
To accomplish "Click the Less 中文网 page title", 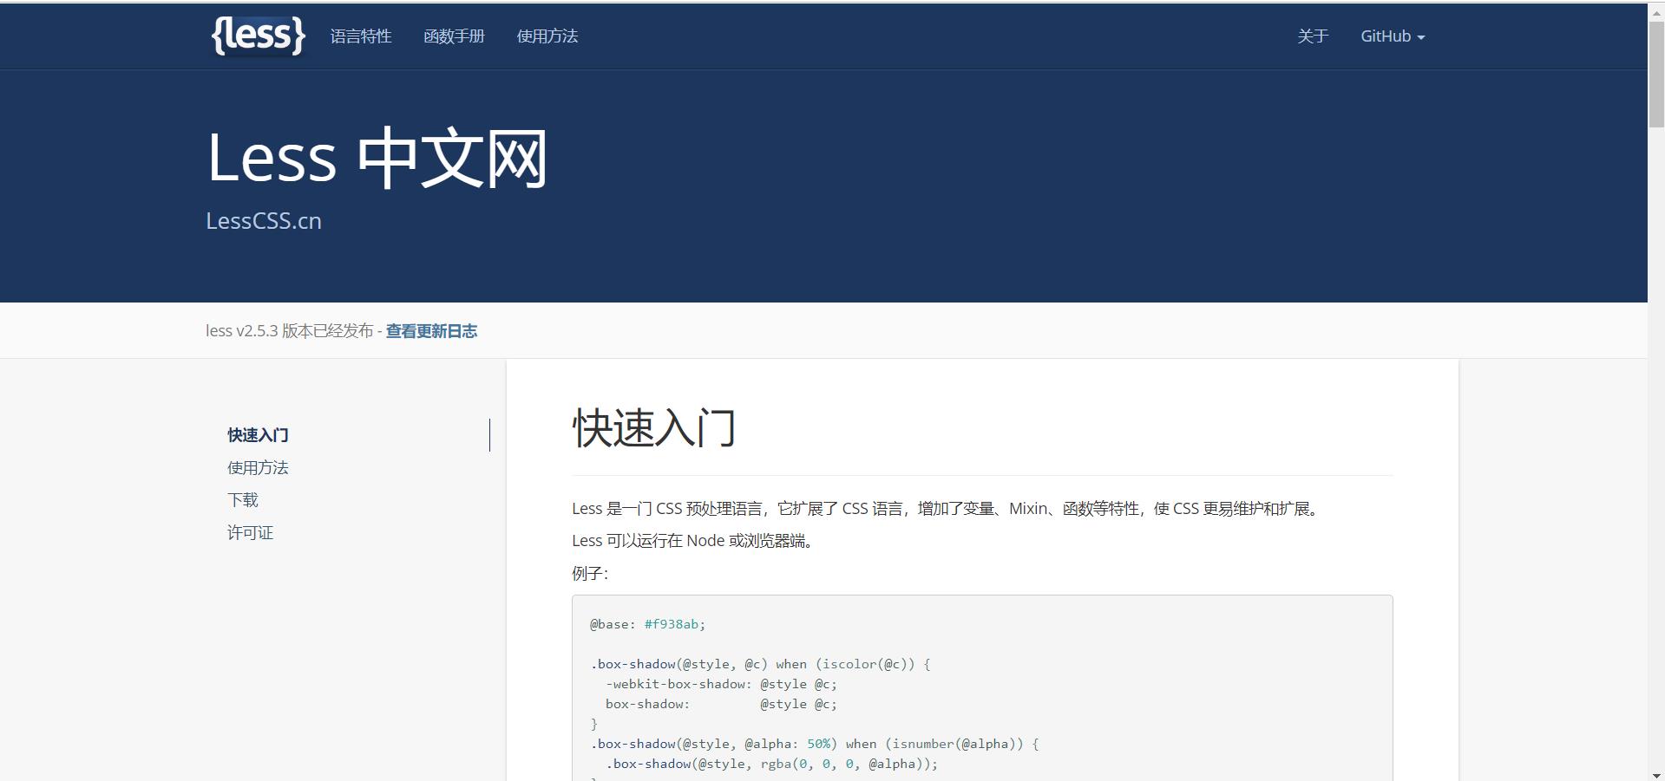I will (377, 159).
